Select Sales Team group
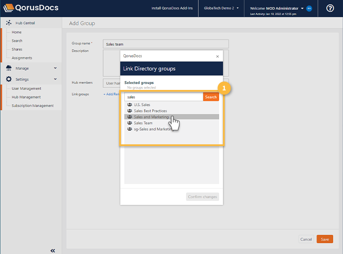Viewport: 343px width, 254px height. point(171,123)
